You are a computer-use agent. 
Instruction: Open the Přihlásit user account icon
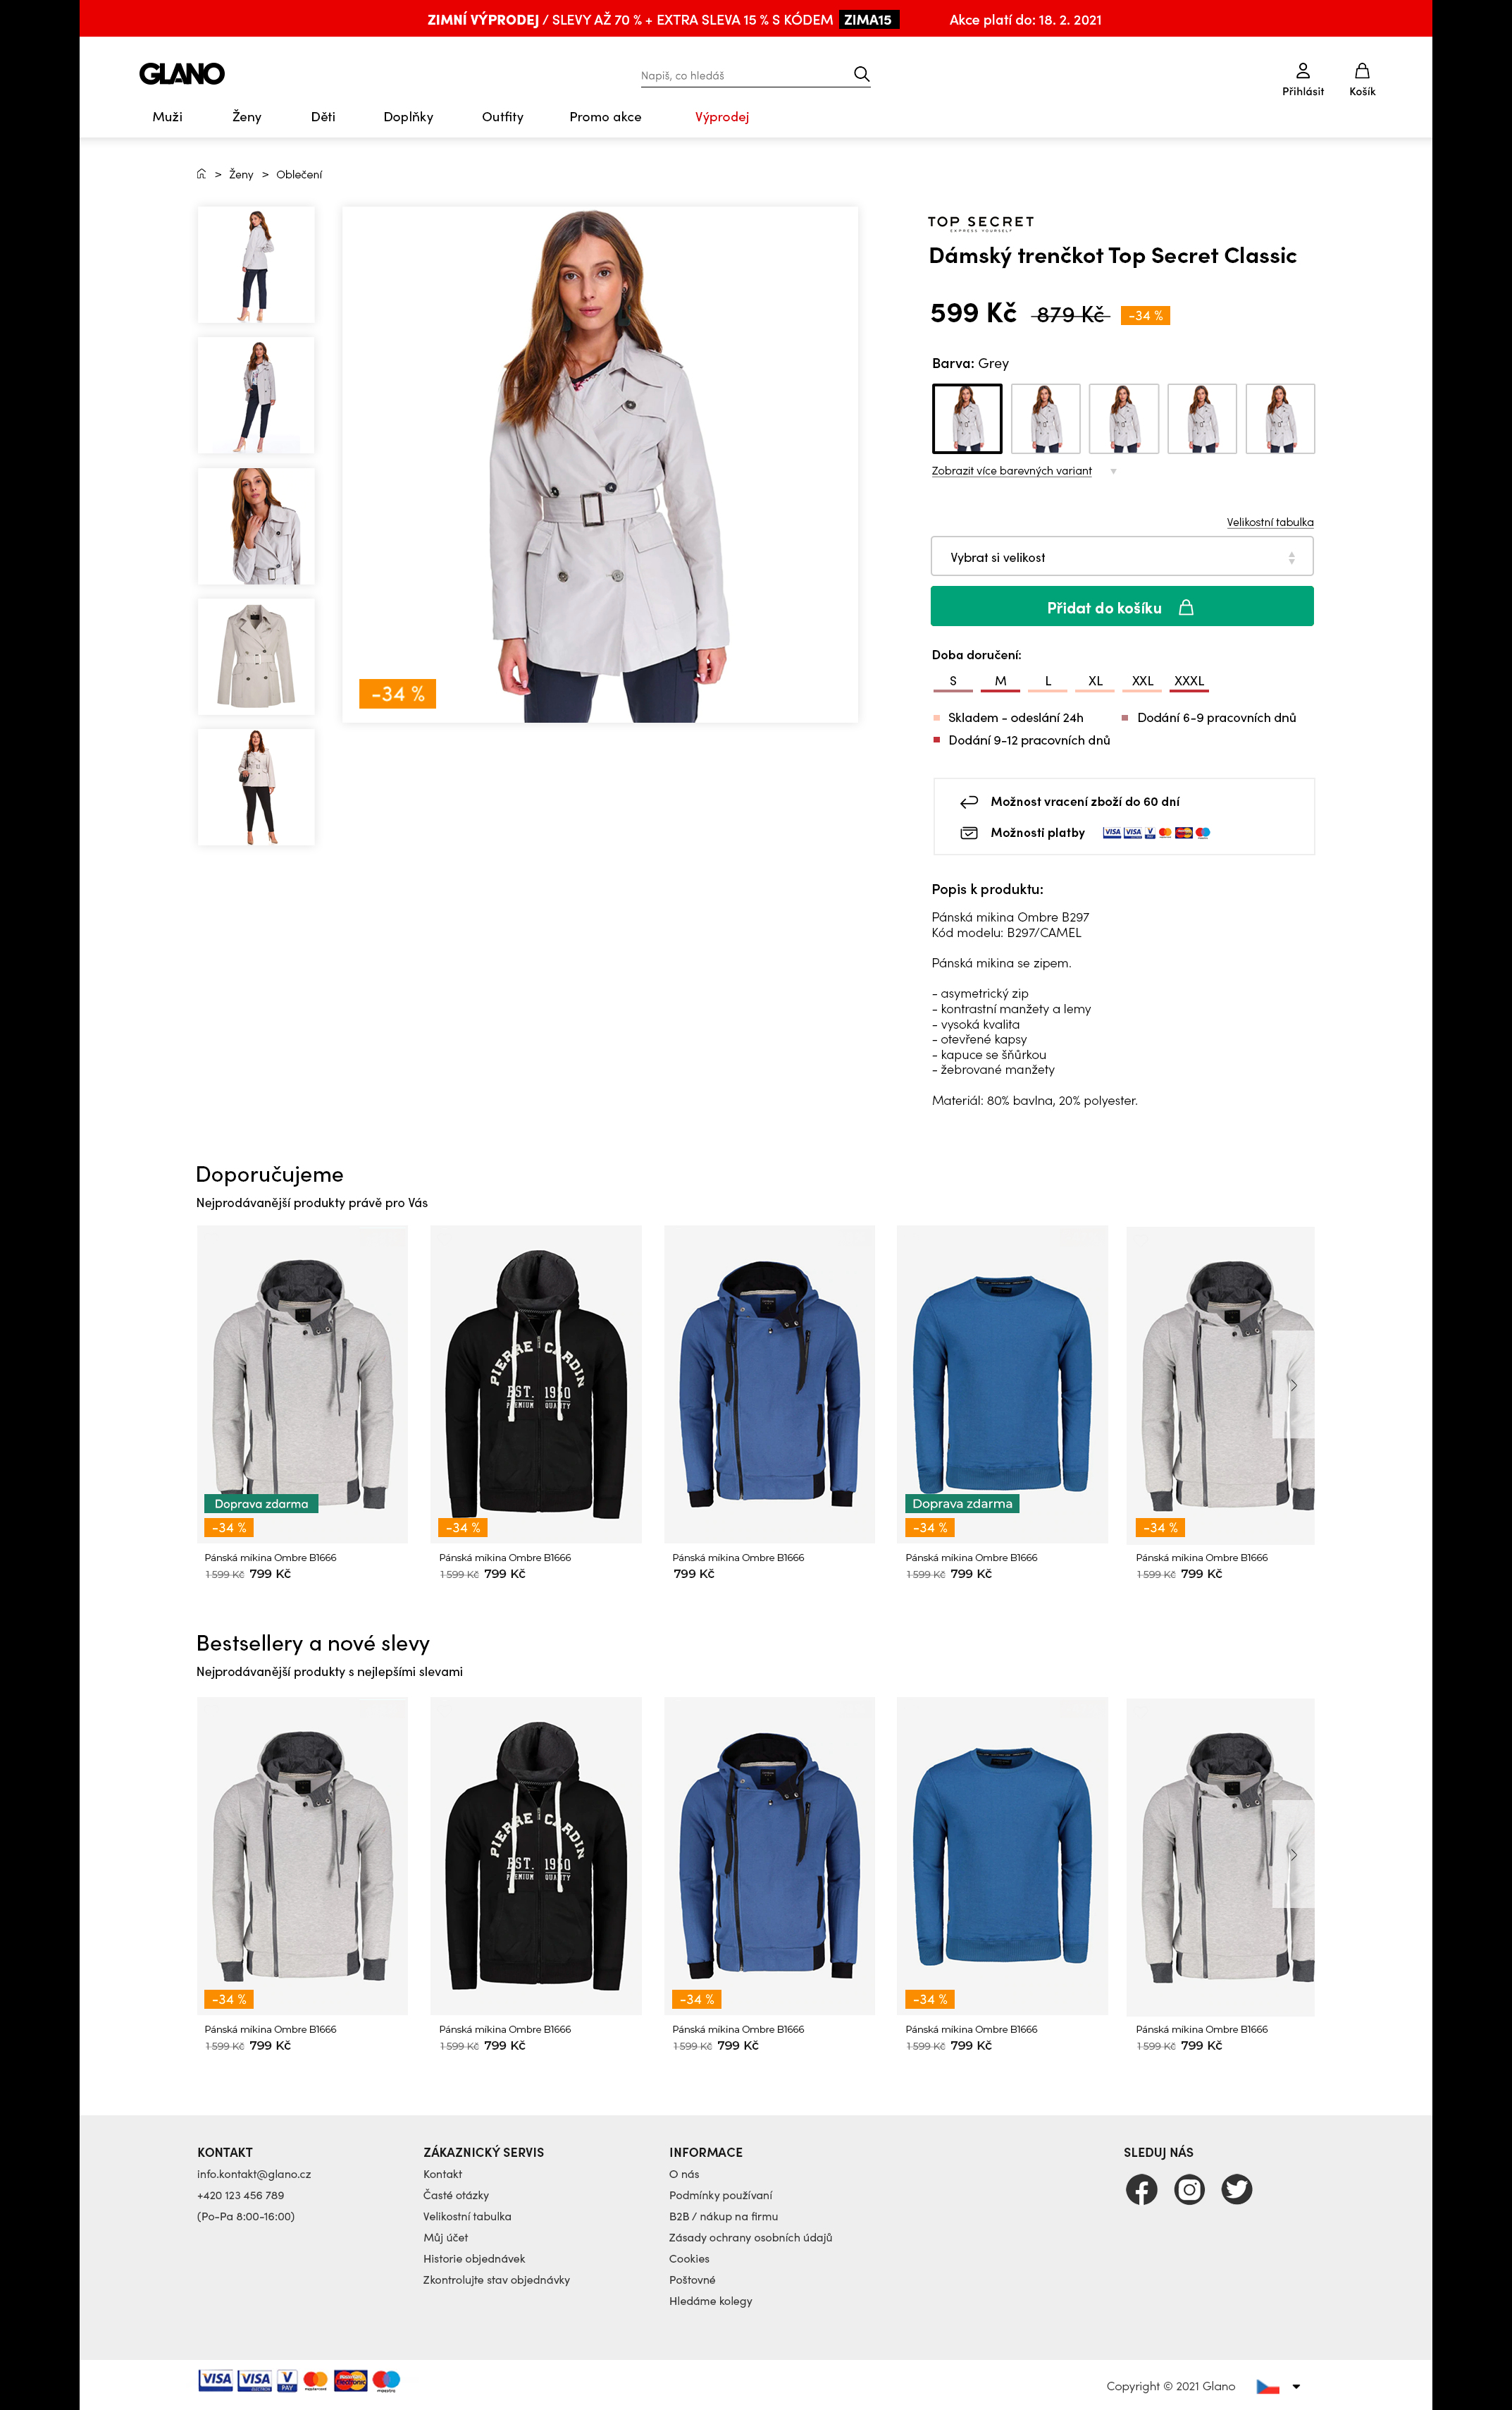click(x=1302, y=71)
